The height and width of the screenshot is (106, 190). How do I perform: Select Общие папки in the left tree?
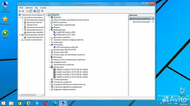(32, 25)
